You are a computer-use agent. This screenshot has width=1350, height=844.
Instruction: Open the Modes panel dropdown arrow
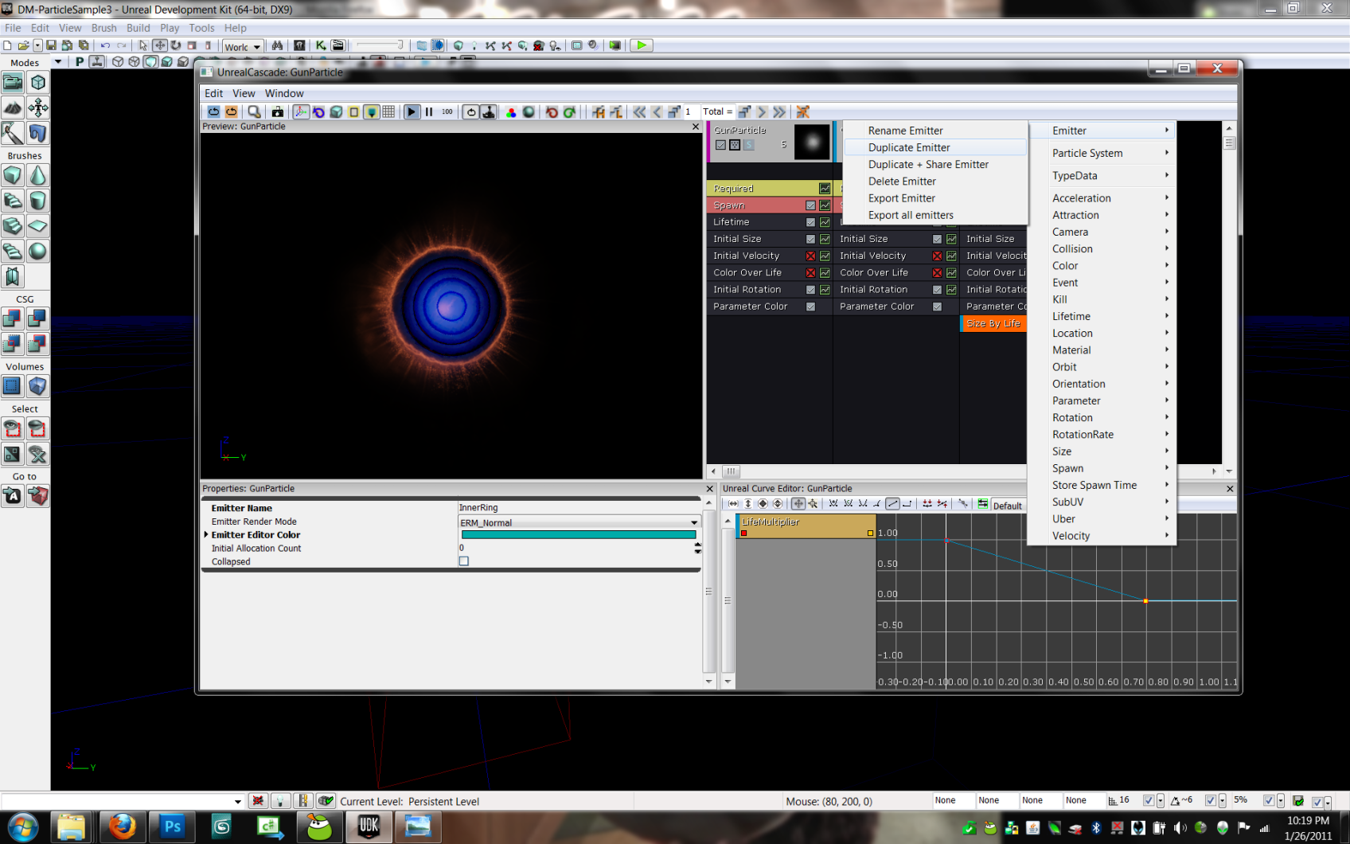pyautogui.click(x=57, y=62)
